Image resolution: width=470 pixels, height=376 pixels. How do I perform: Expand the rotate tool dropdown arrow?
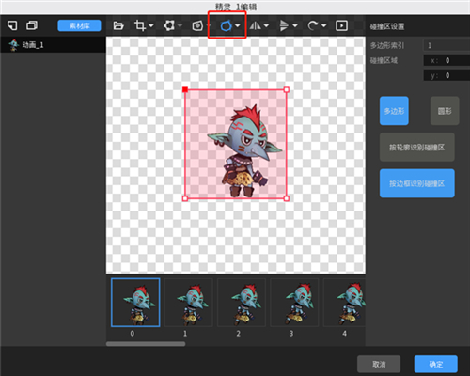pyautogui.click(x=324, y=25)
